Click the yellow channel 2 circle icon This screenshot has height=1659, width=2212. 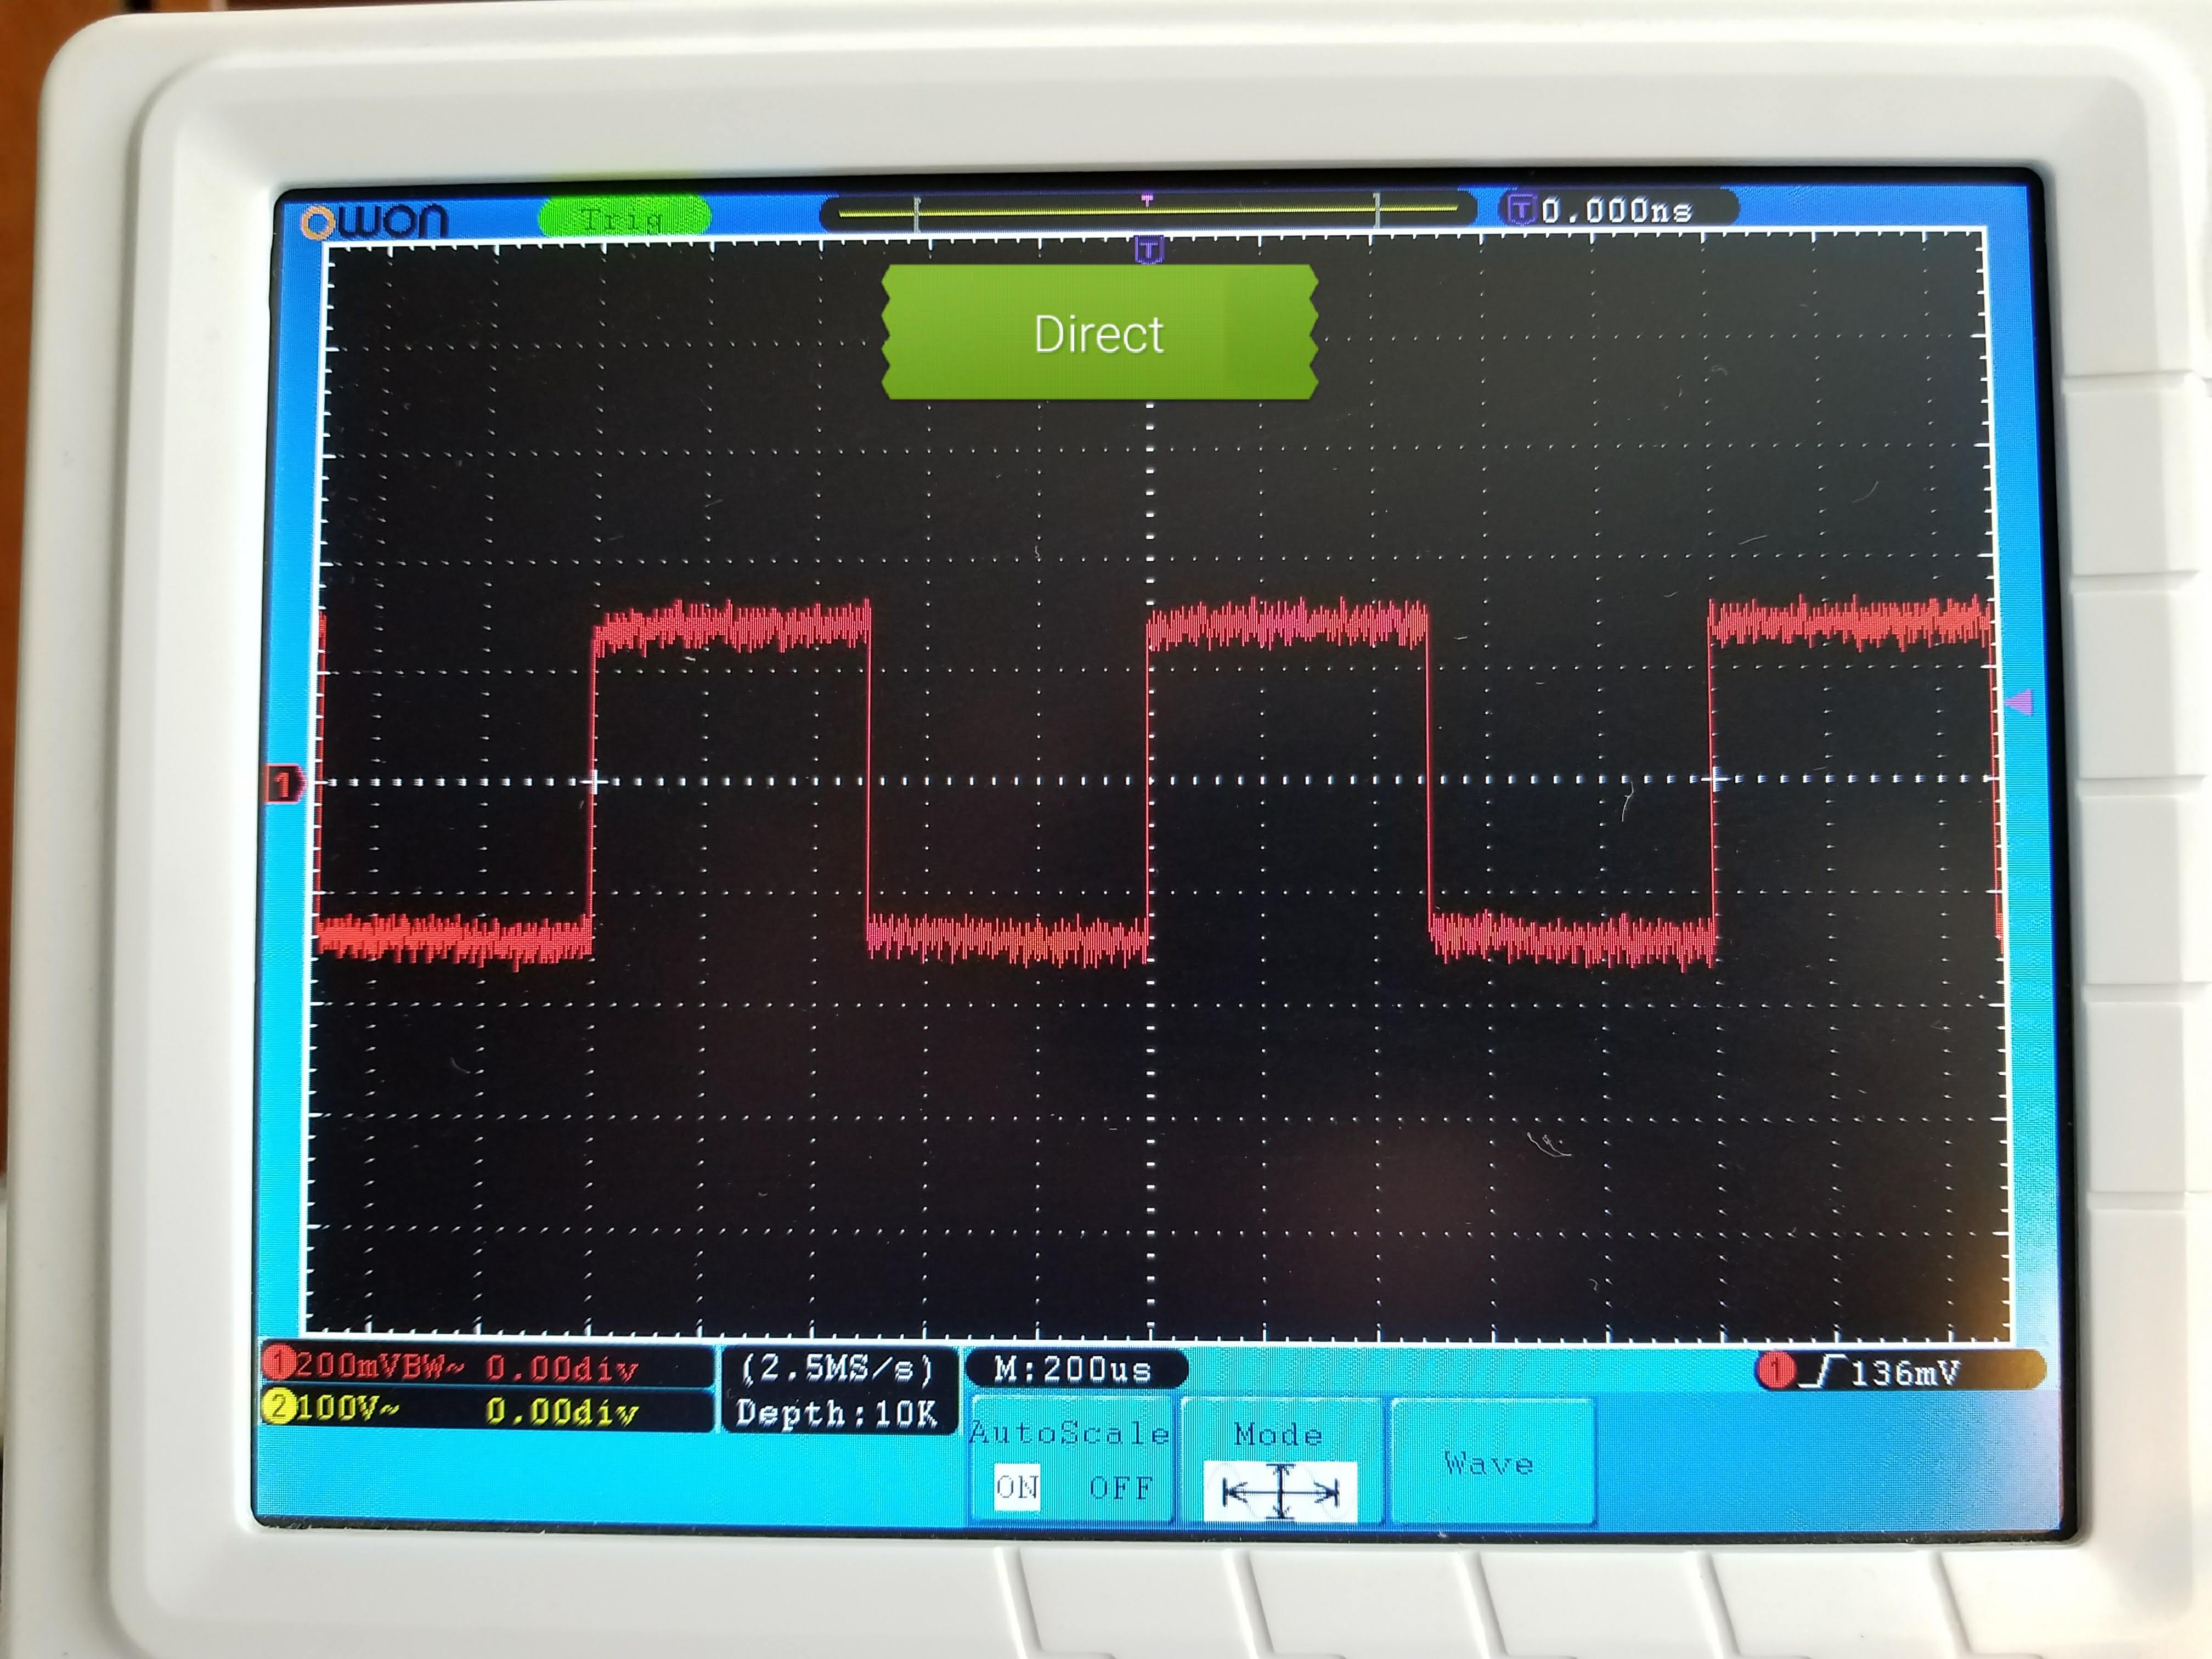(278, 1407)
